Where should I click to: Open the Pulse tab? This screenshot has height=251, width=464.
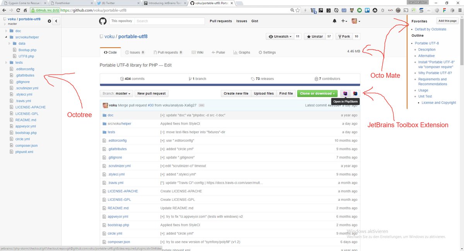click(218, 52)
